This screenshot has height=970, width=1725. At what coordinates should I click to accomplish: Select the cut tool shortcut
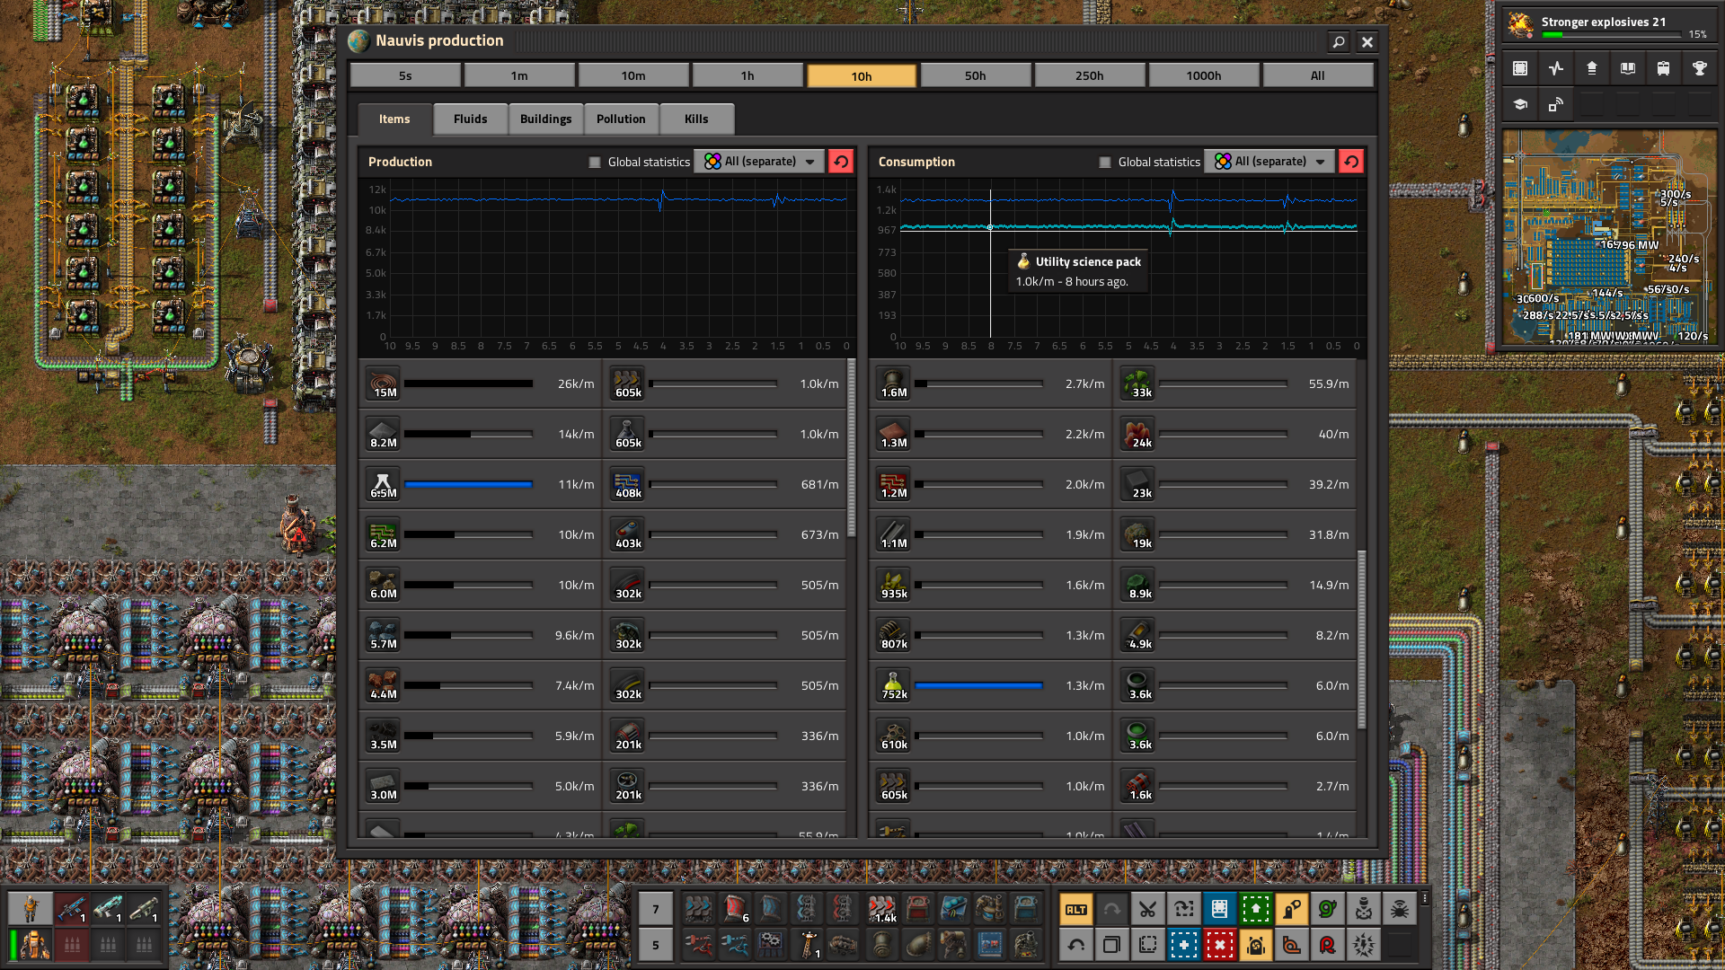1148,909
